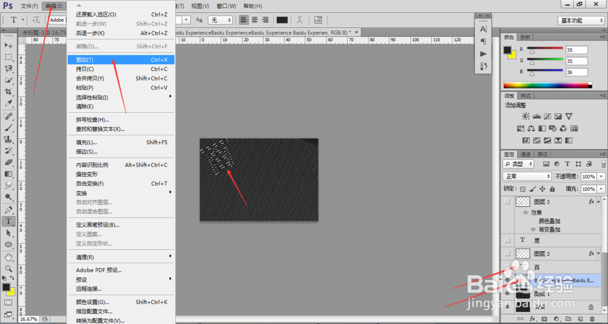Add Levels adjustment
Viewport: 608px width, 324px height.
(537, 116)
